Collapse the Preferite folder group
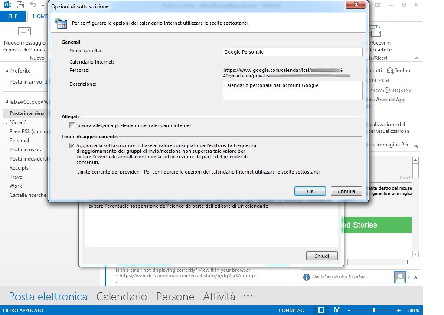The height and width of the screenshot is (315, 444). [x=6, y=71]
